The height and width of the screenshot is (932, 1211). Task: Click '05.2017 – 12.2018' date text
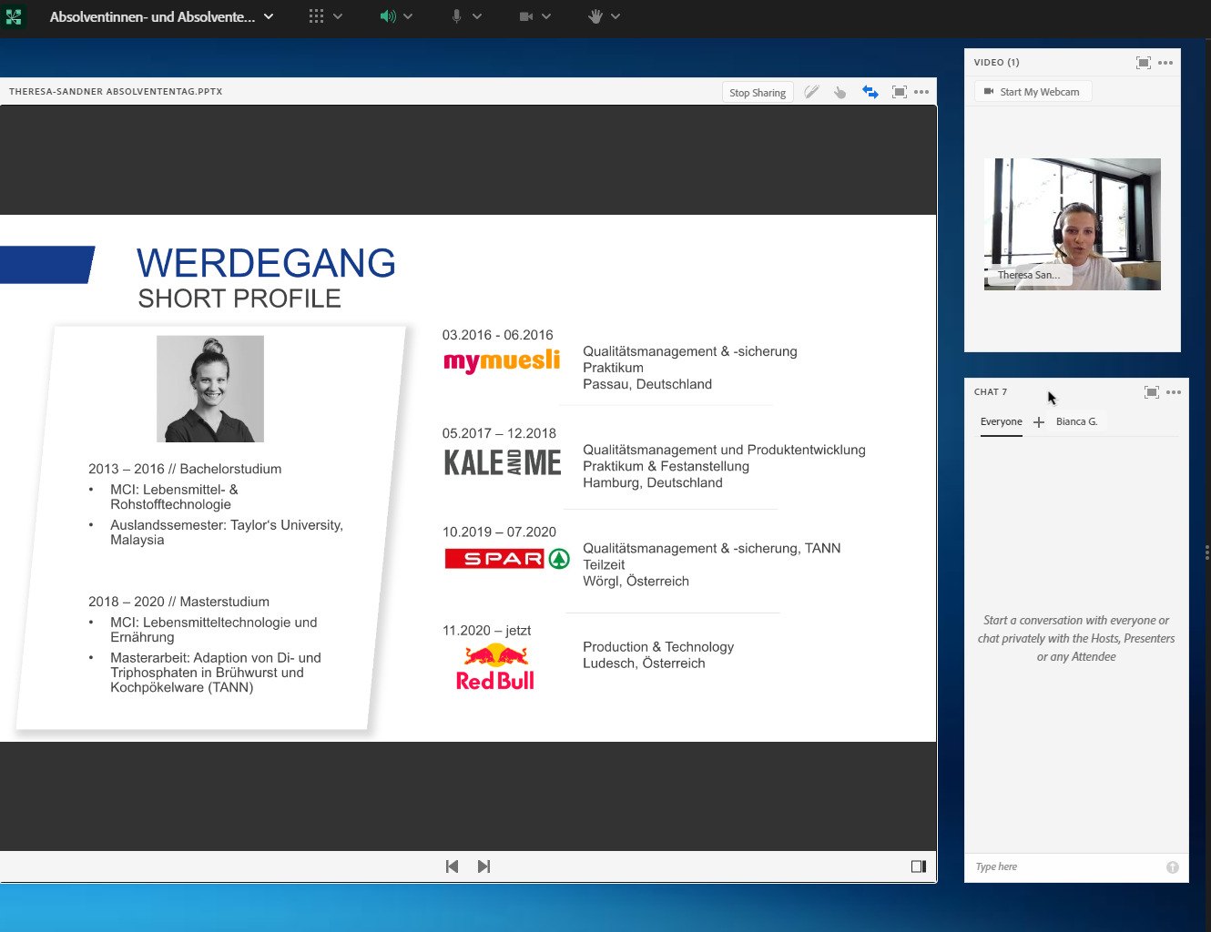click(x=499, y=433)
